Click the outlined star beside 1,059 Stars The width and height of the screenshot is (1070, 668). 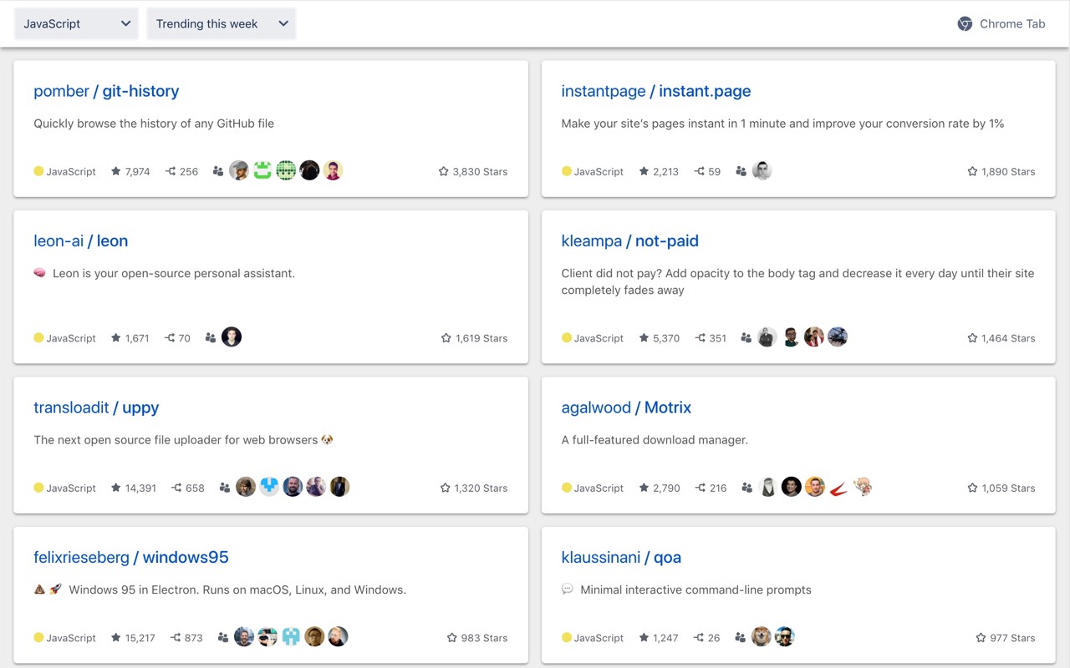click(972, 488)
